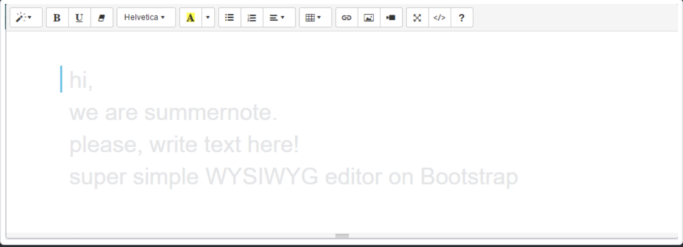Screen dimensions: 683x247
Task: Toggle bold formatting
Action: (x=57, y=17)
